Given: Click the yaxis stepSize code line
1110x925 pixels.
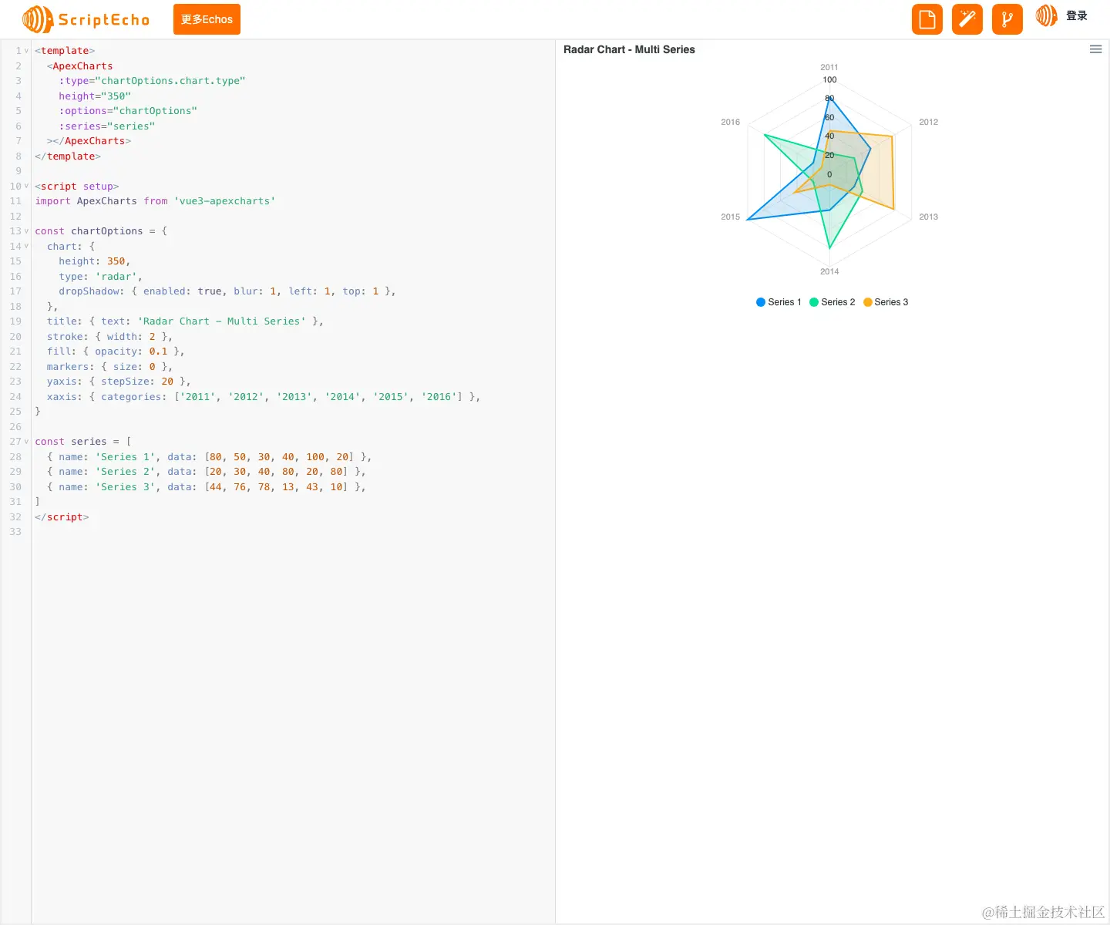Looking at the screenshot, I should pyautogui.click(x=119, y=382).
